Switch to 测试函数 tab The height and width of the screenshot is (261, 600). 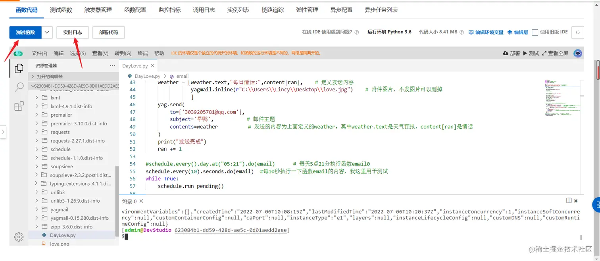[61, 10]
